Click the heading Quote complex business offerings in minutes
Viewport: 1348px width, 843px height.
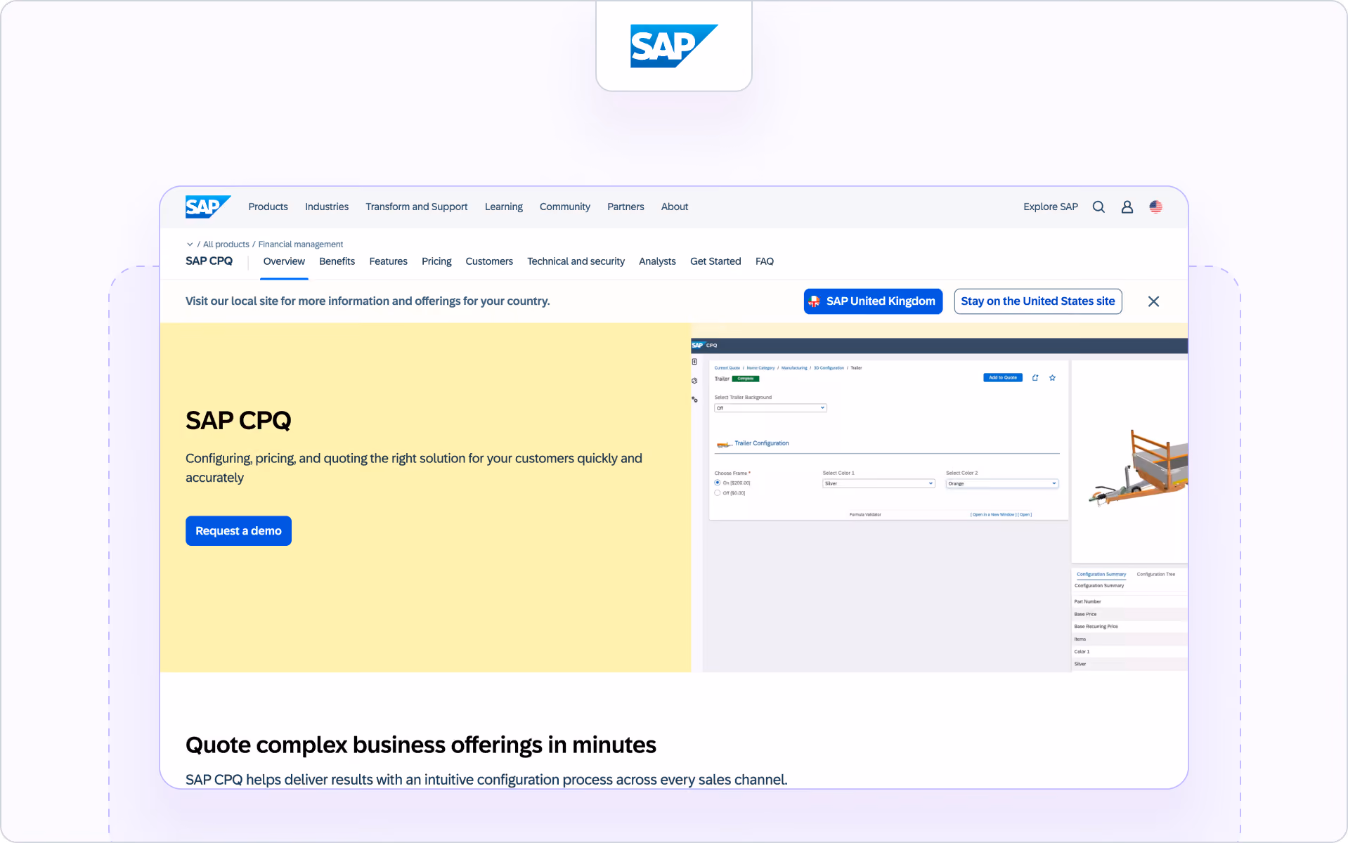(420, 745)
